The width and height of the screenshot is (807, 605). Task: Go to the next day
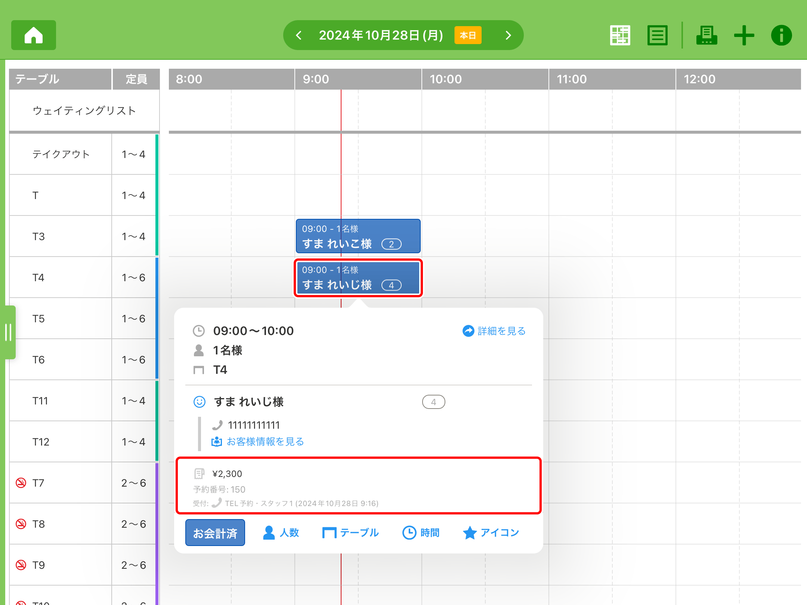(x=508, y=35)
